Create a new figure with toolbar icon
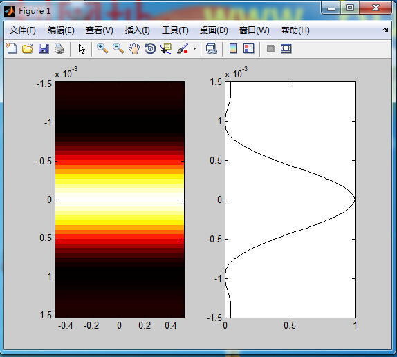This screenshot has height=357, width=397. (12, 48)
